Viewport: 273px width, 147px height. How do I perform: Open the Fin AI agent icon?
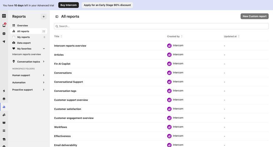4,34
